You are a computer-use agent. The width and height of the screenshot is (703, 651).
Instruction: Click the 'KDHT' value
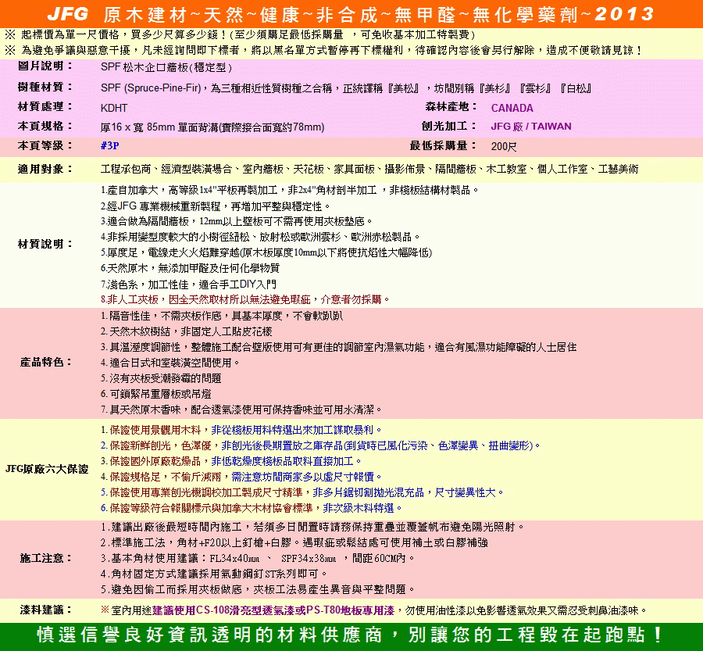114,108
